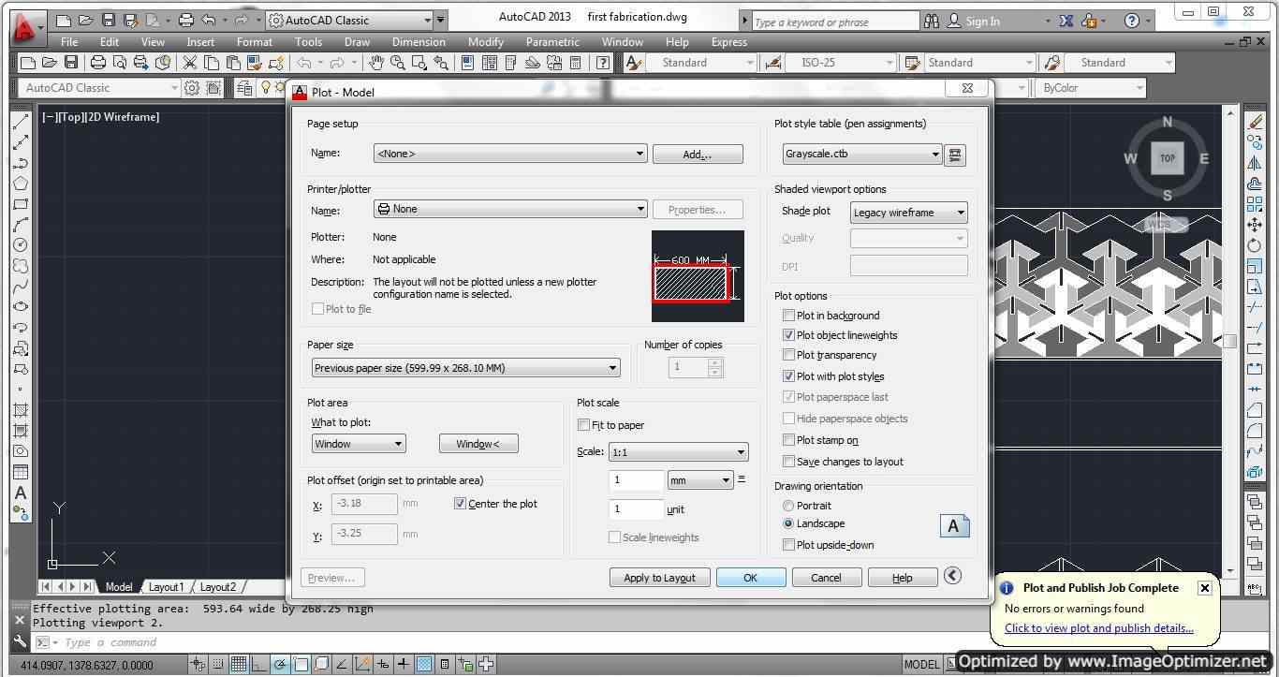Select the Ellipse draw tool
This screenshot has width=1279, height=677.
[21, 307]
